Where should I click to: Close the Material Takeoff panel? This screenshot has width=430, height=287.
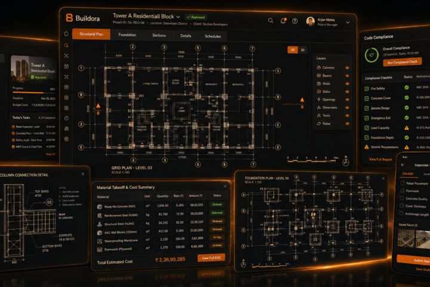point(225,186)
